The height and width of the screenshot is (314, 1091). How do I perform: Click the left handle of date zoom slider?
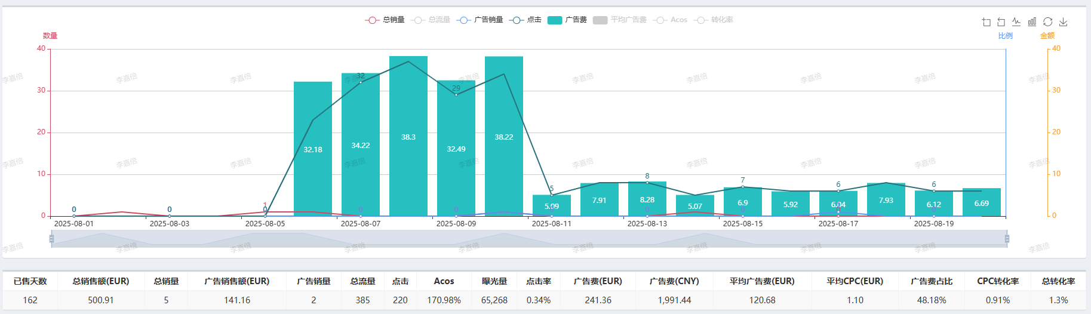click(x=51, y=239)
